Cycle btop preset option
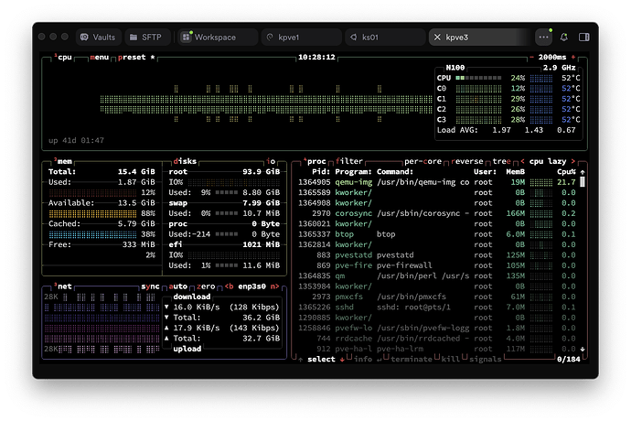The height and width of the screenshot is (421, 631). [x=132, y=58]
